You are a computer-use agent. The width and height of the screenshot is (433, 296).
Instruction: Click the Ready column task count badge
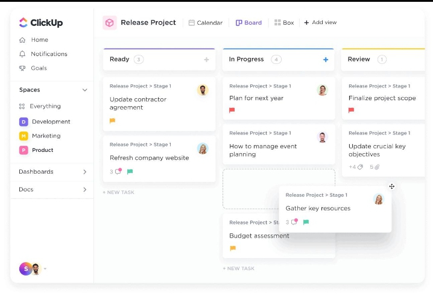coord(139,59)
